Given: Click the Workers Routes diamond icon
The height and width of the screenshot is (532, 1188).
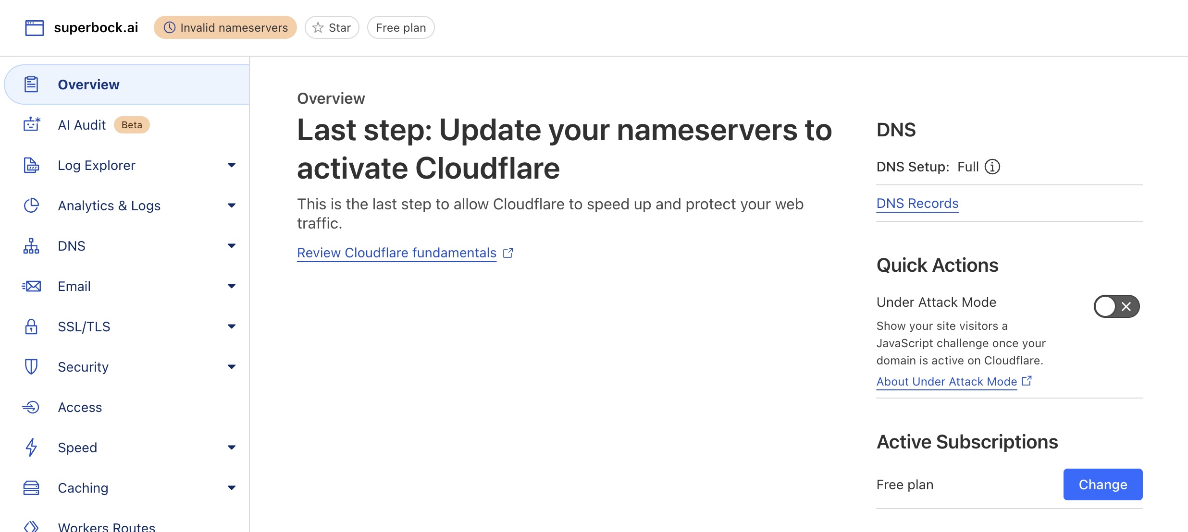Looking at the screenshot, I should pyautogui.click(x=31, y=526).
